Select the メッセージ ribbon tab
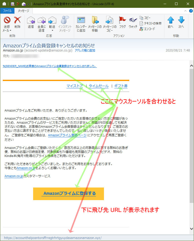The height and width of the screenshot is (241, 194). click(x=24, y=11)
